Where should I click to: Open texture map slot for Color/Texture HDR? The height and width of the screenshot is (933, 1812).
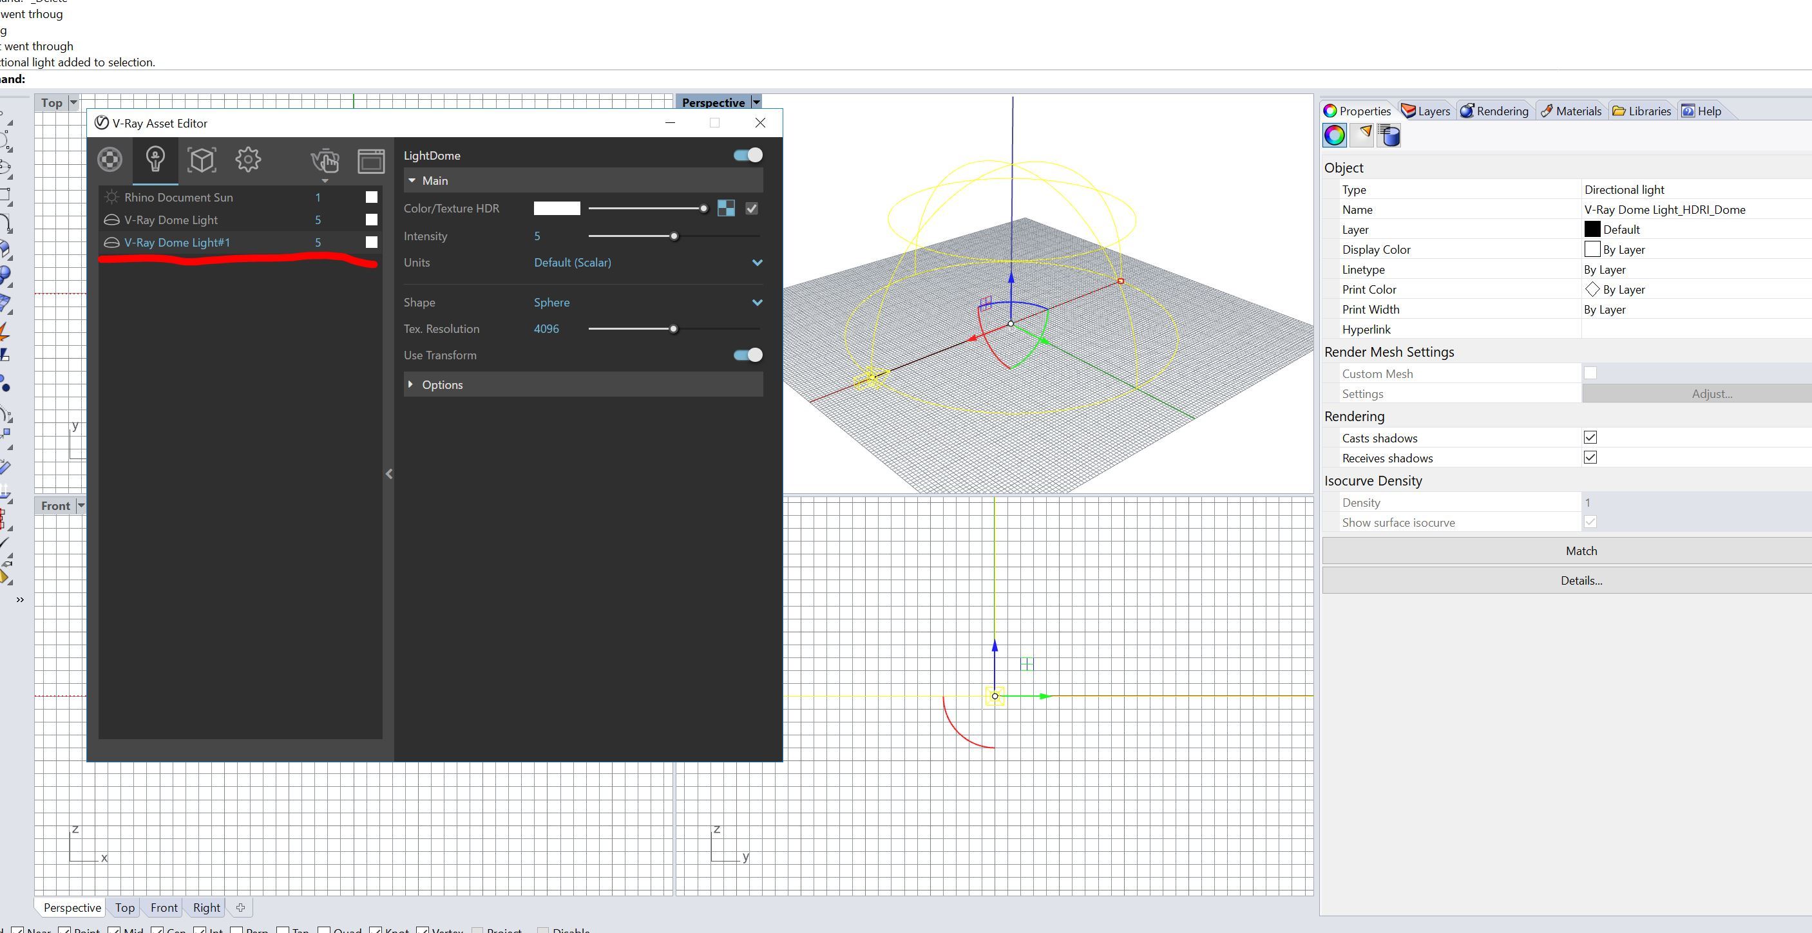[x=726, y=208]
